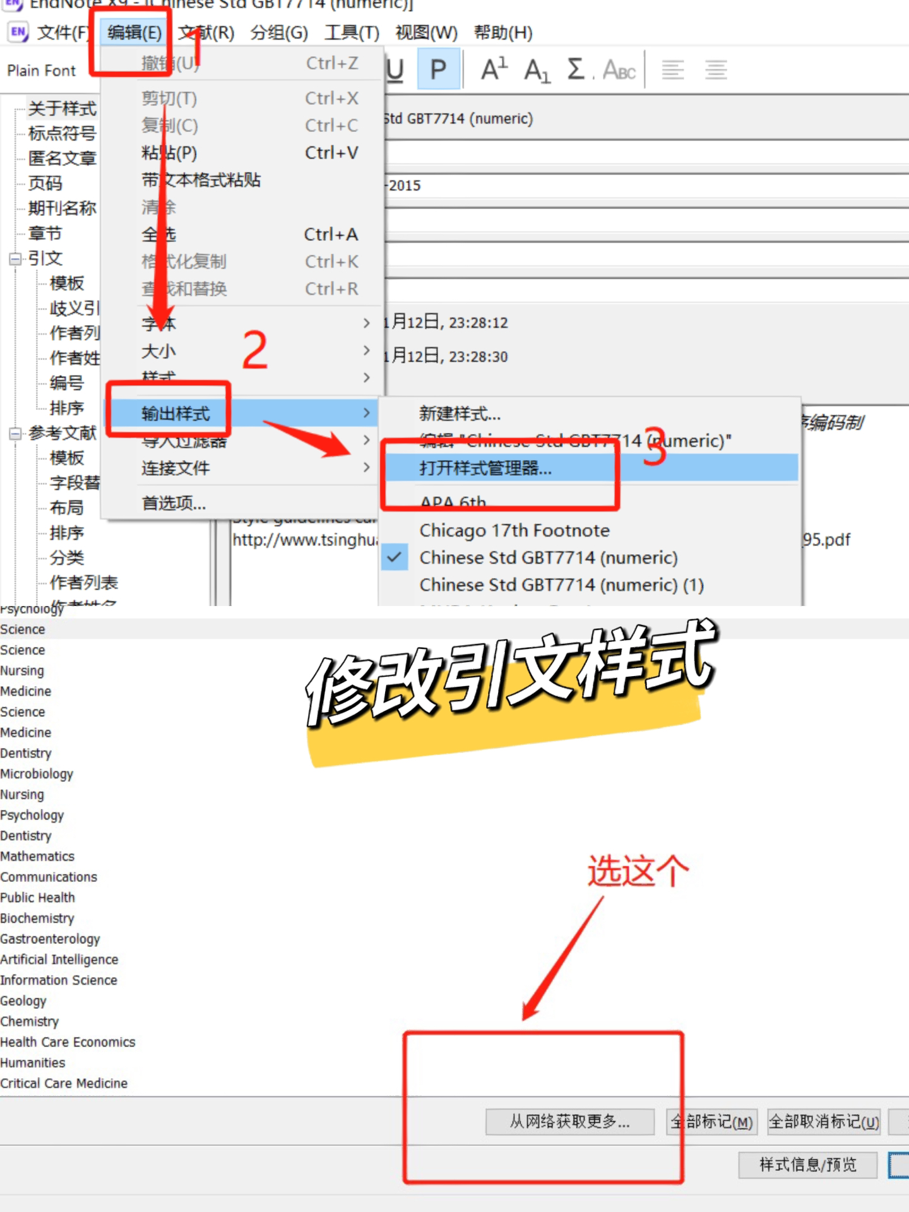
Task: Select 布局 in the style tree
Action: 66,508
